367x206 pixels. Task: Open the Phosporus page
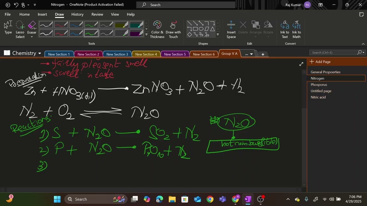336,85
